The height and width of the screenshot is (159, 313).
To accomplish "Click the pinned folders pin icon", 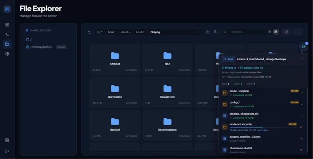I will (27, 30).
